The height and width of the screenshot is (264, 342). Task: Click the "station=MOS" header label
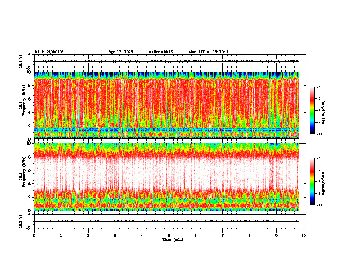(x=161, y=52)
